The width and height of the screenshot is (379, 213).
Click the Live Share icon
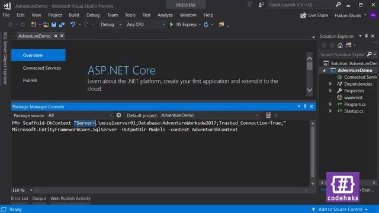303,15
